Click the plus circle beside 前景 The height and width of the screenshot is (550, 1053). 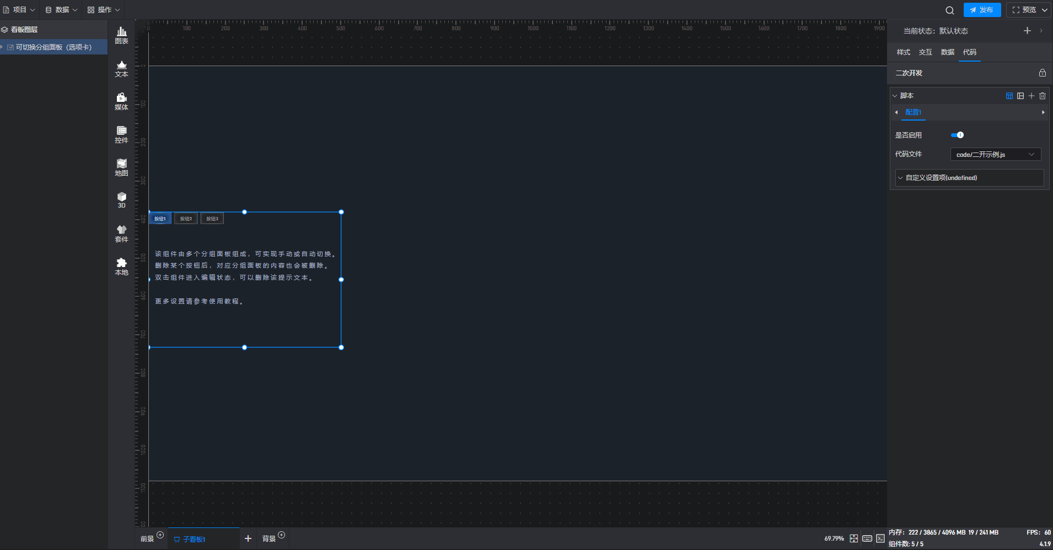point(160,535)
